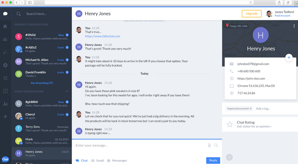
Task: Open Settings via the gear icon
Action: (x=5, y=65)
